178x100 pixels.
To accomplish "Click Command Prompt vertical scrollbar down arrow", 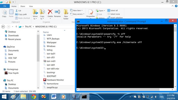I will click(x=175, y=87).
